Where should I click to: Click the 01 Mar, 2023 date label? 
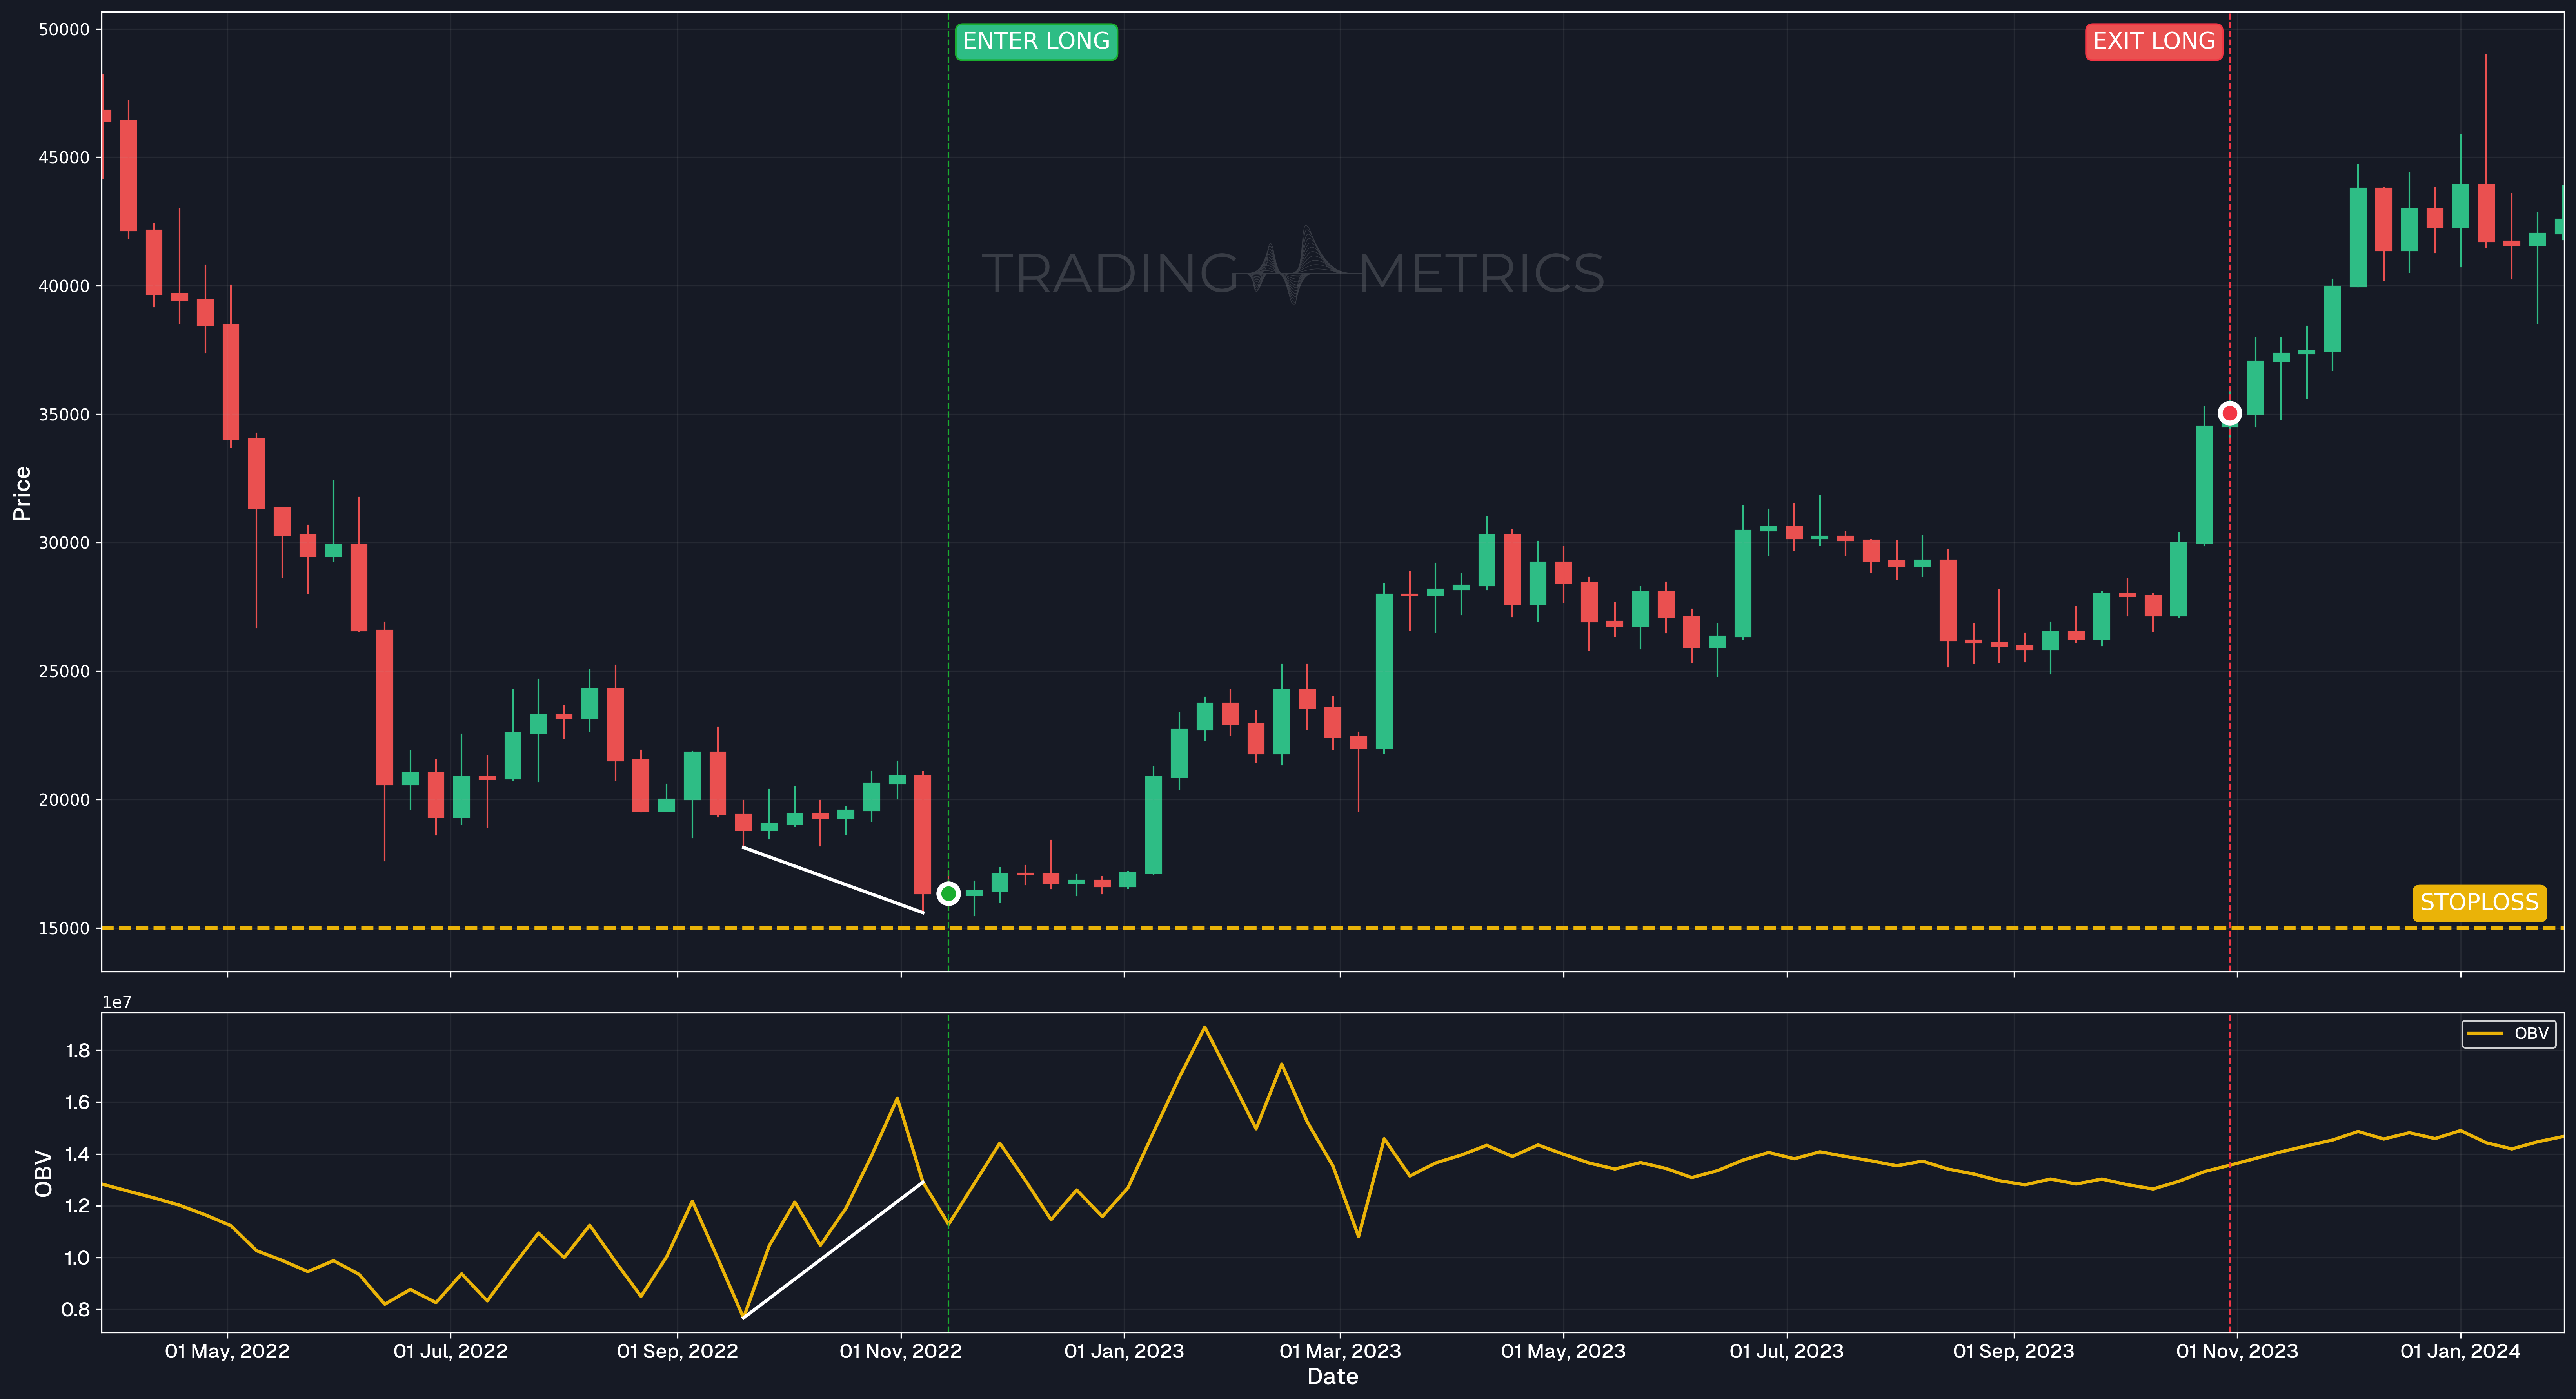pos(1340,1351)
